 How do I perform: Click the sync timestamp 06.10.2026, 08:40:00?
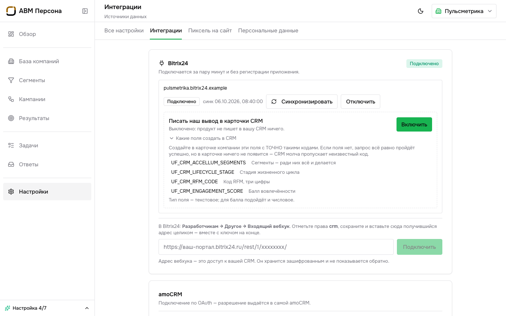tap(233, 102)
